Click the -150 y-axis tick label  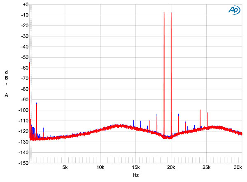click(x=24, y=163)
